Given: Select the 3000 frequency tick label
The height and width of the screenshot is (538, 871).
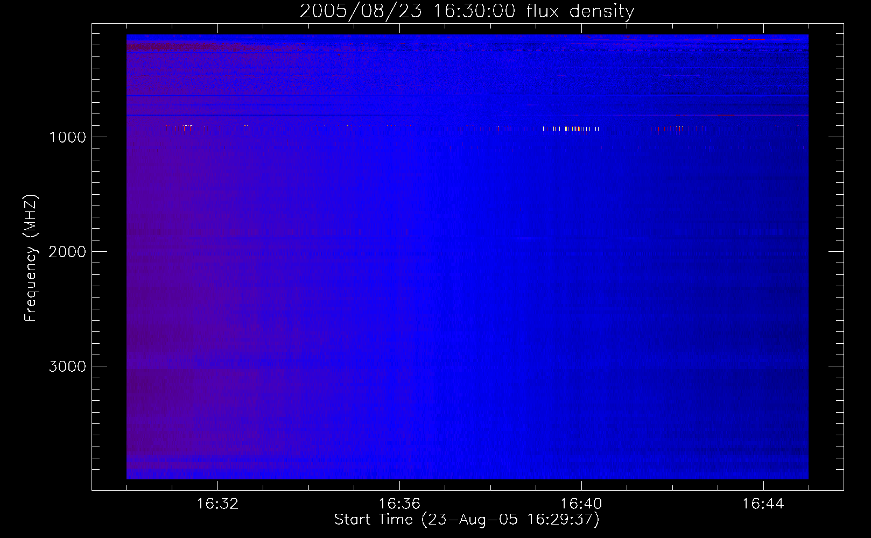Looking at the screenshot, I should tap(67, 366).
